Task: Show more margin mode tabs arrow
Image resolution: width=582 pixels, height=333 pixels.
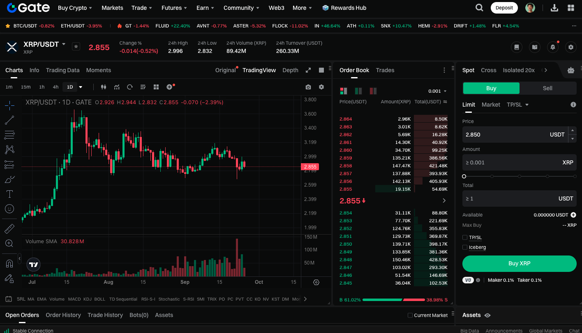Action: pyautogui.click(x=545, y=70)
